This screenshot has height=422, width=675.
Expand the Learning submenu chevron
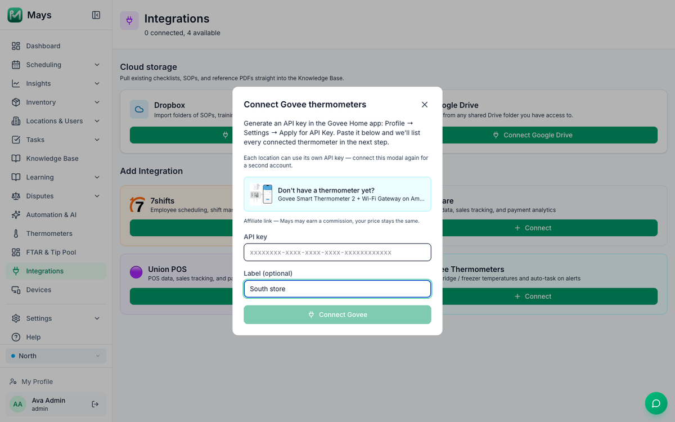tap(97, 177)
